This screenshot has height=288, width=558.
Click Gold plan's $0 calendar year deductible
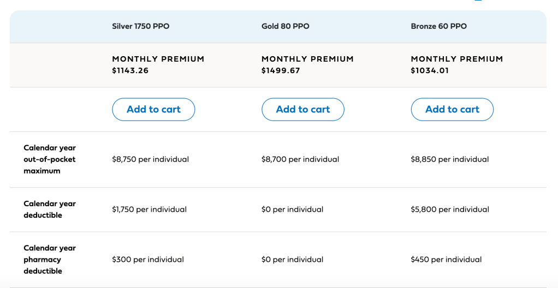293,209
